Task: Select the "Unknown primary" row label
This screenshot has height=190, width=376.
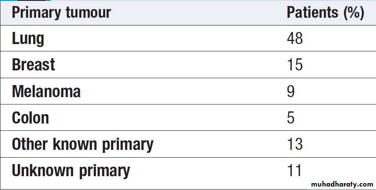Action: click(x=71, y=171)
